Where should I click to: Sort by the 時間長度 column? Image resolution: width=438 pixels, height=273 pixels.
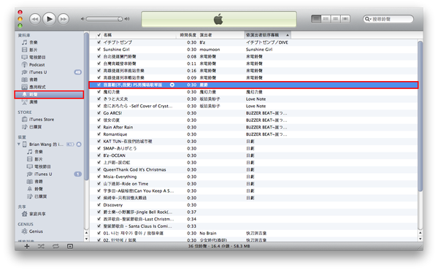[188, 35]
